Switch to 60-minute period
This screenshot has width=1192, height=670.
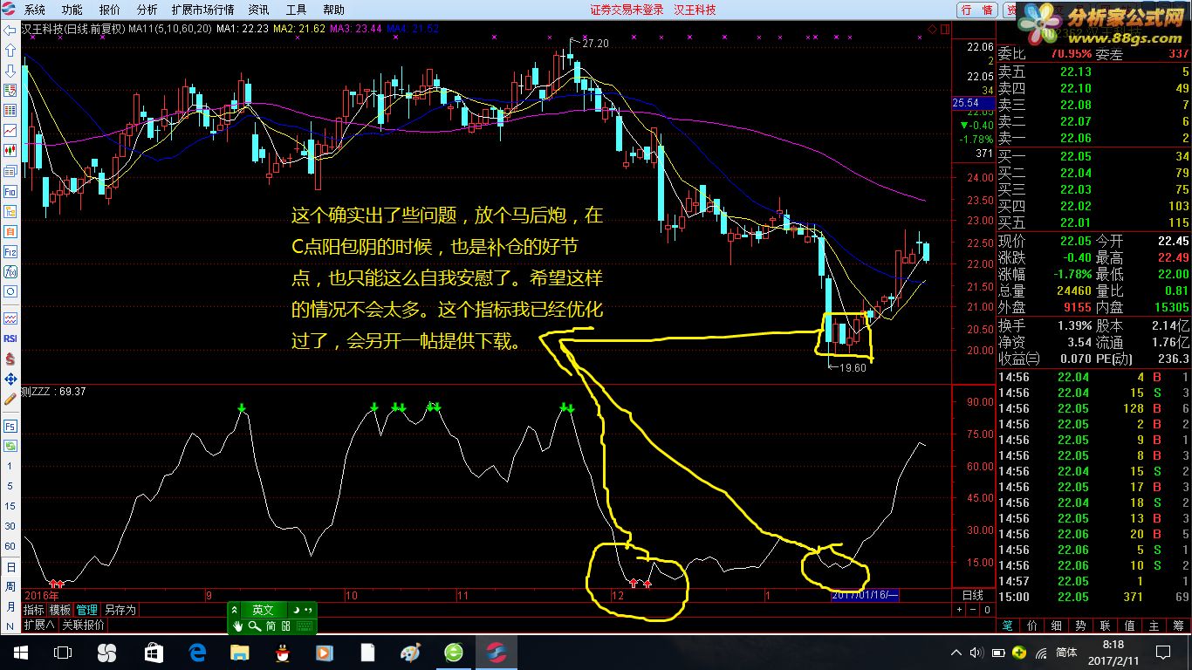pos(10,546)
